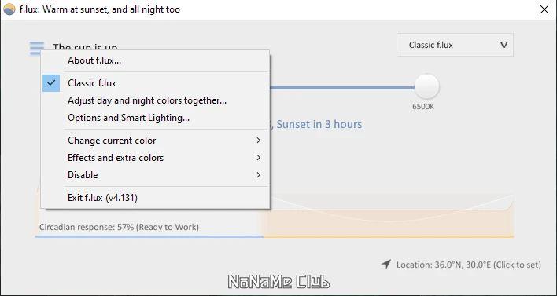Choose Adjust day and night colors together

(x=155, y=100)
